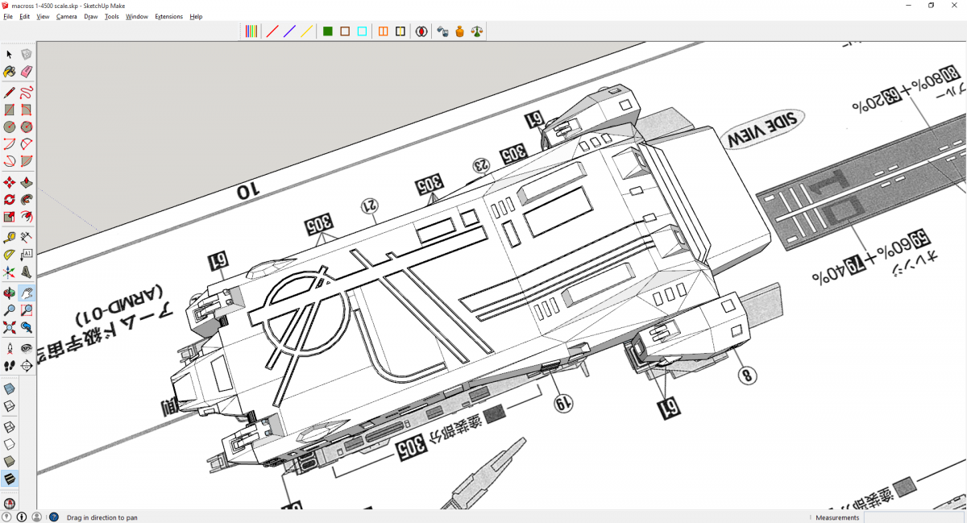Select the Position Camera tool
The image size is (967, 523).
pos(10,348)
